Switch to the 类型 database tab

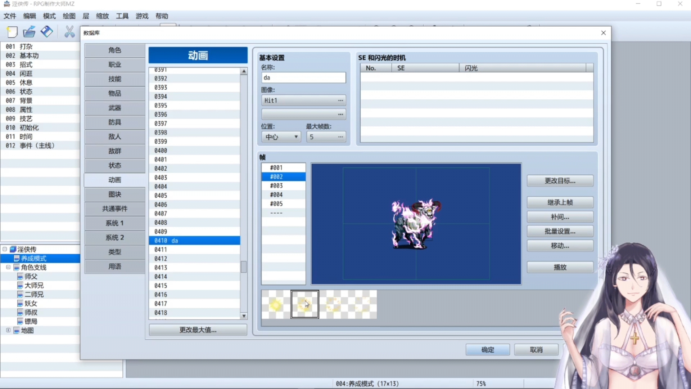(115, 252)
